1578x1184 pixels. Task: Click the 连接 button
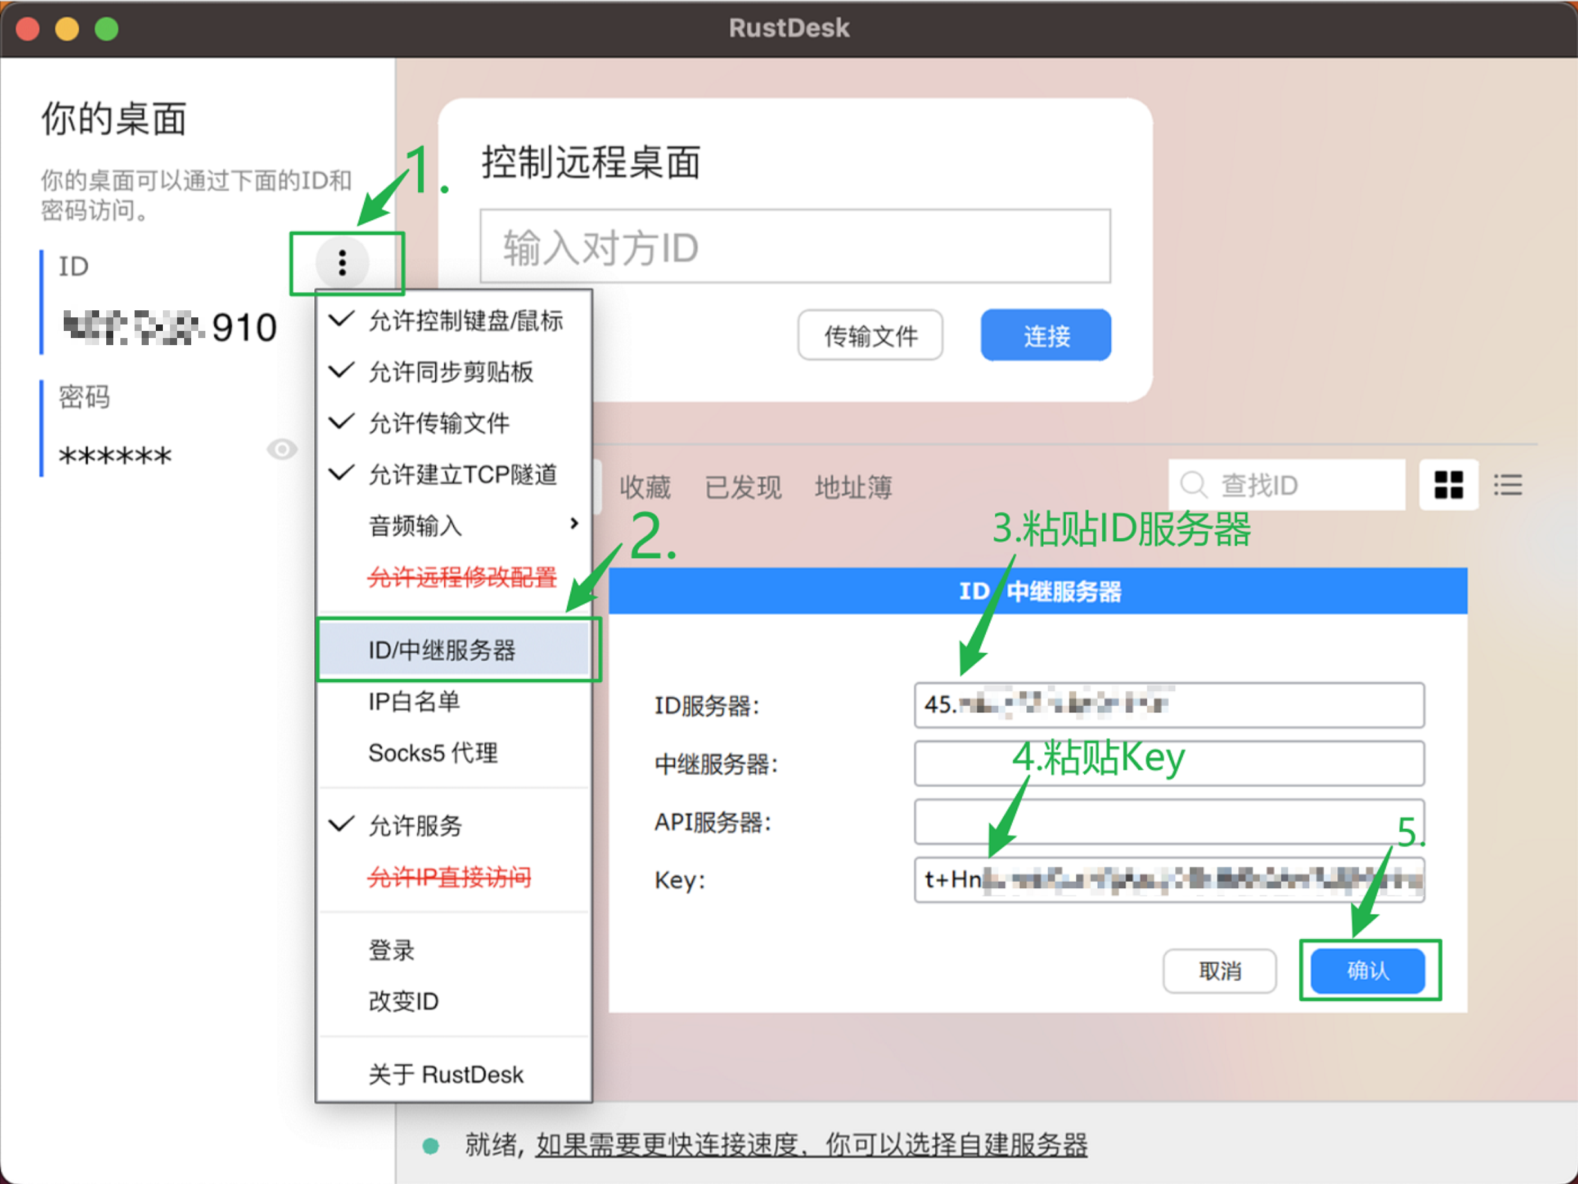[x=1046, y=335]
